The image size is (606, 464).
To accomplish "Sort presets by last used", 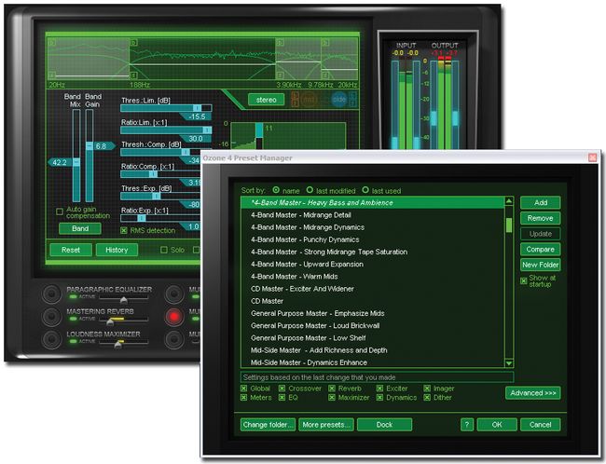I will [365, 190].
